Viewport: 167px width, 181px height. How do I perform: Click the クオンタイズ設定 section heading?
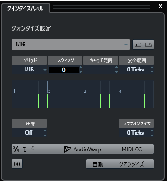31,29
